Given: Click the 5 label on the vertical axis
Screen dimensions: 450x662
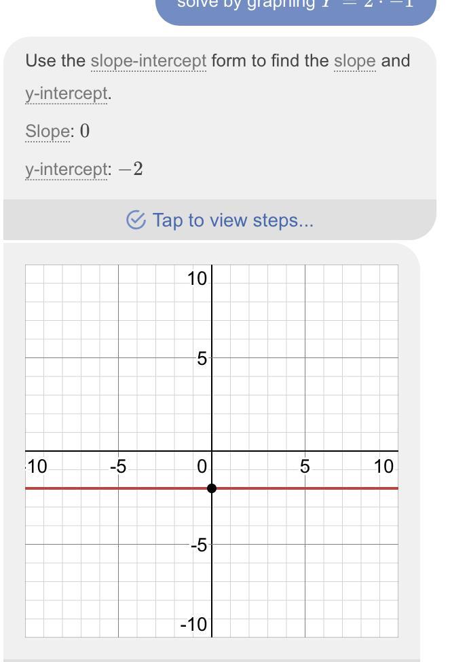Looking at the screenshot, I should tap(202, 359).
